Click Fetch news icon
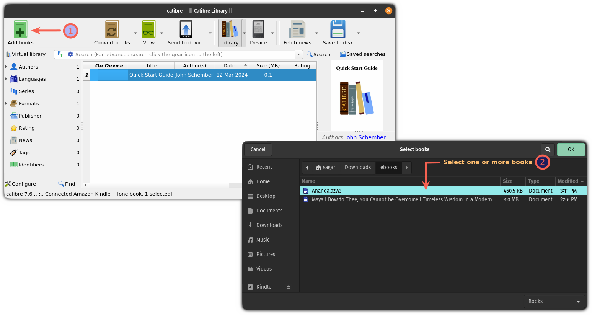This screenshot has height=315, width=592. click(x=297, y=29)
